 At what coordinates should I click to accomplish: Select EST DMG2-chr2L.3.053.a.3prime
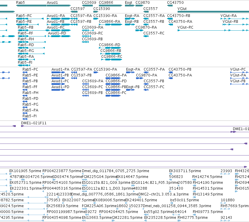[164, 194]
